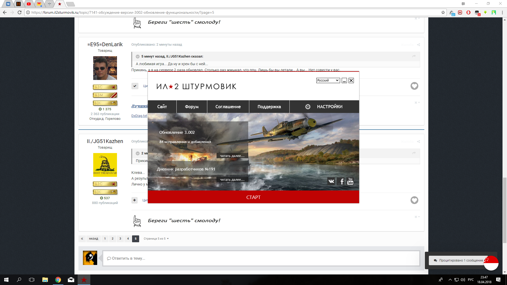The width and height of the screenshot is (507, 285).
Task: Like DenLarik's post with heart icon
Action: (x=414, y=86)
